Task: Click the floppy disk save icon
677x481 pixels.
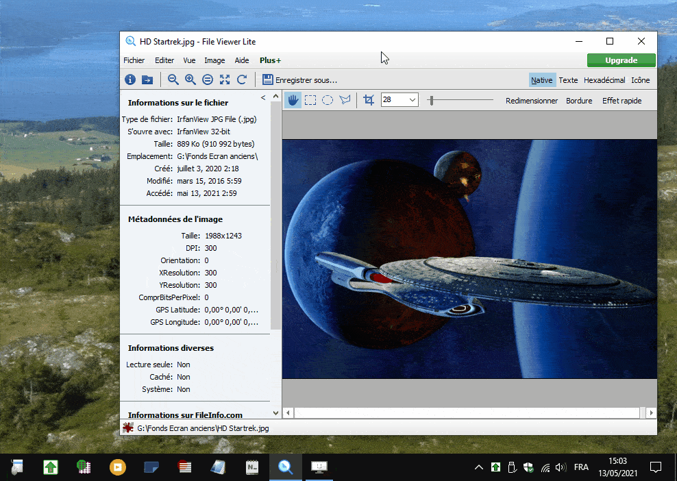Action: click(268, 79)
